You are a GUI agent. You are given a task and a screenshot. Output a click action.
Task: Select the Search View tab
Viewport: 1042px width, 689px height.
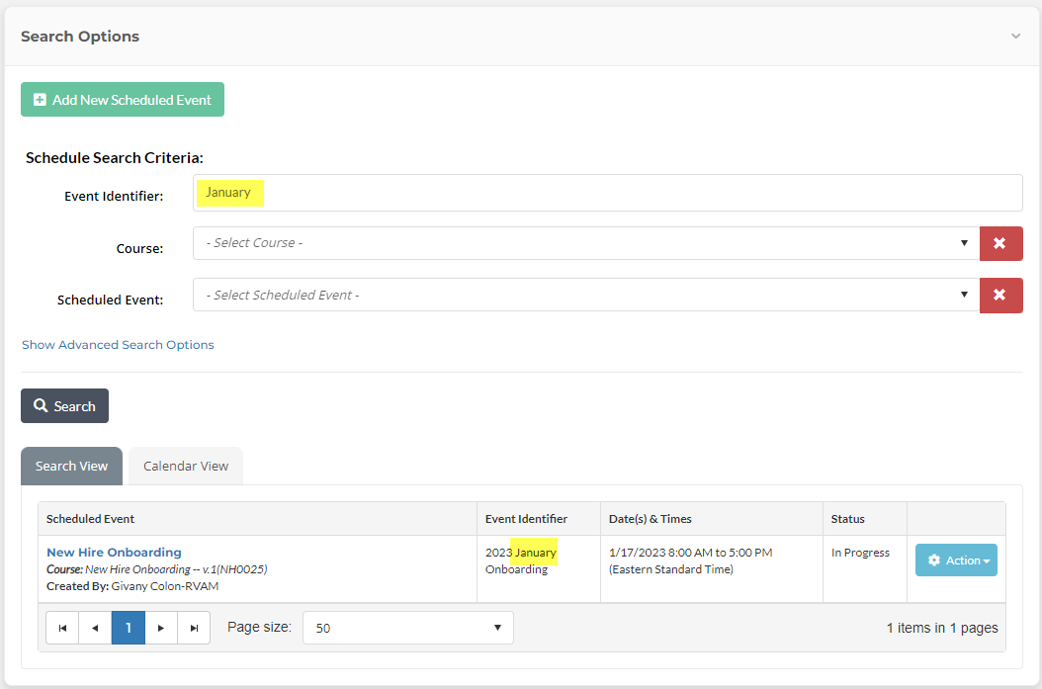pos(71,466)
